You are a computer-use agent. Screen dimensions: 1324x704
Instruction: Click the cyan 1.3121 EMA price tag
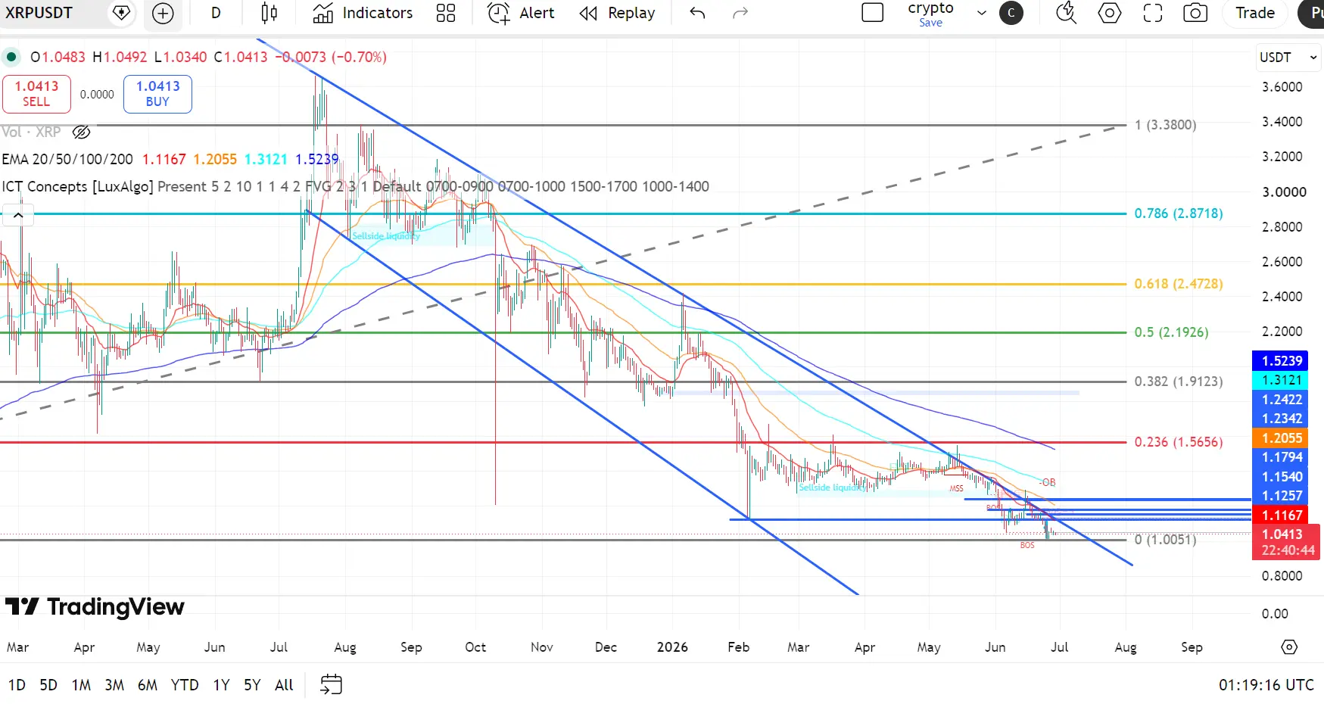tap(1279, 380)
